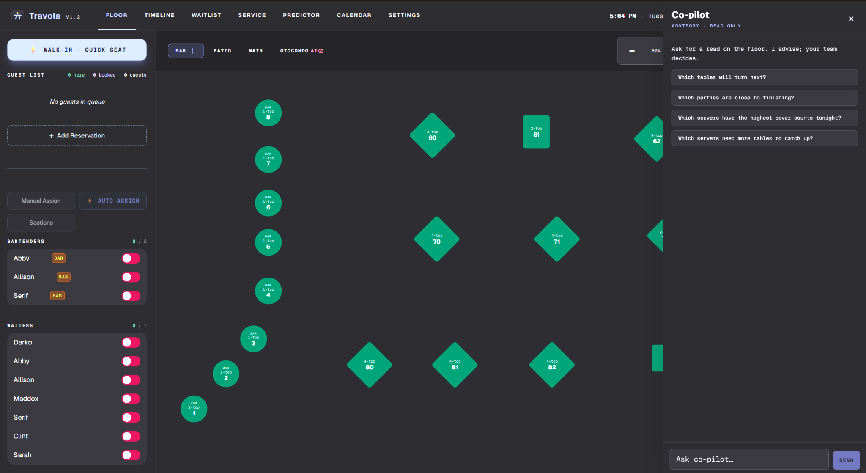Close the Co-pilot panel
The width and height of the screenshot is (866, 473).
(x=851, y=19)
